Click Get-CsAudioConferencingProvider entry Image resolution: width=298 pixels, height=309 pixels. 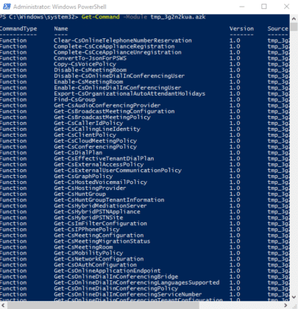[x=107, y=105]
